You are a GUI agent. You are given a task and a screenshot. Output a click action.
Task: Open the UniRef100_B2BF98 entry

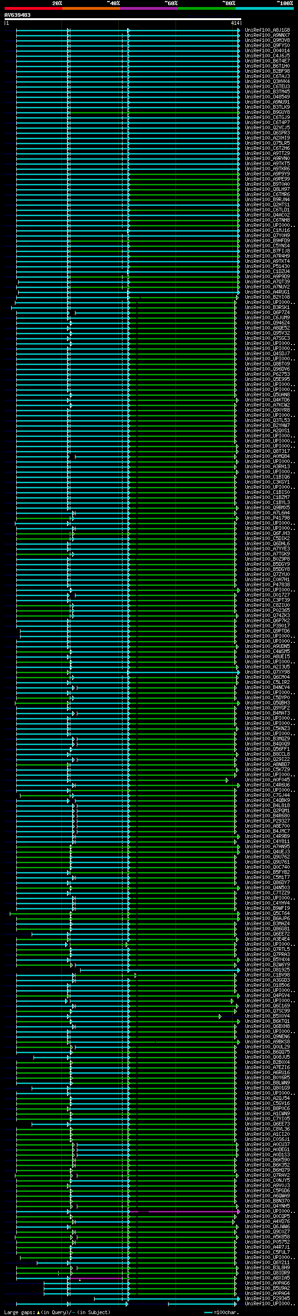tap(267, 71)
